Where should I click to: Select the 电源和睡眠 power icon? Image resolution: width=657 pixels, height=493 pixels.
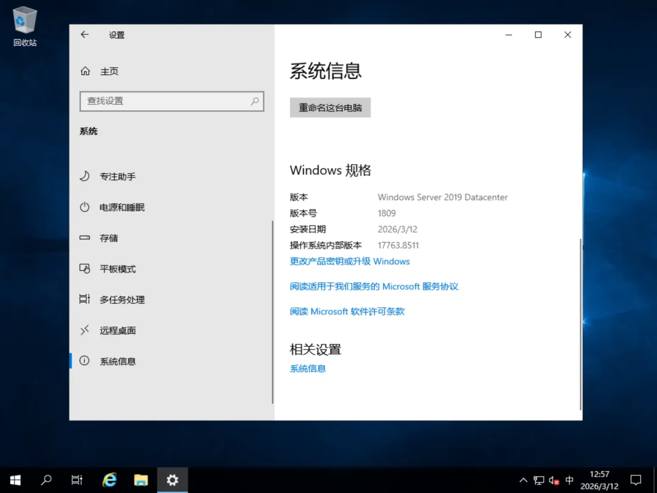[x=85, y=207]
